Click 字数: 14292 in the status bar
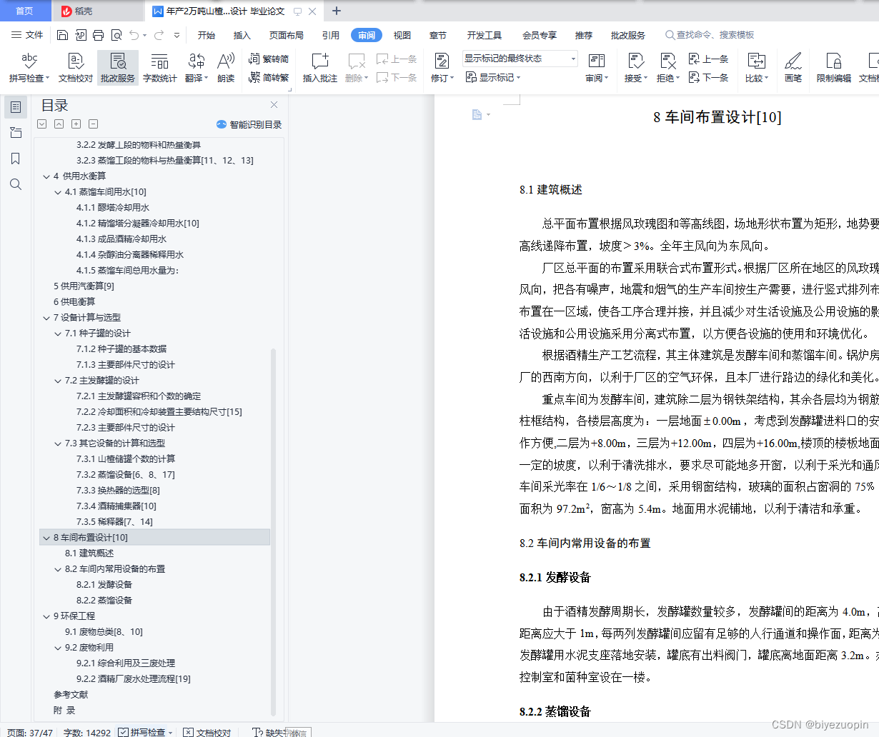879x737 pixels. pyautogui.click(x=87, y=732)
